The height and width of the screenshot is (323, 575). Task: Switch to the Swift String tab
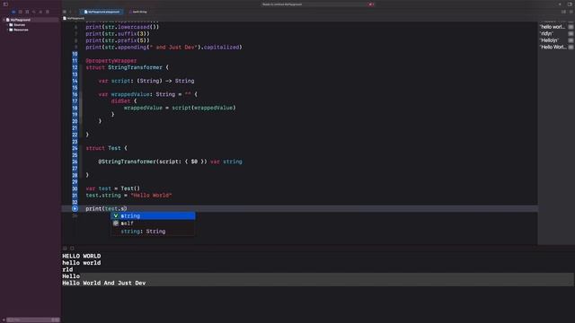tap(138, 12)
